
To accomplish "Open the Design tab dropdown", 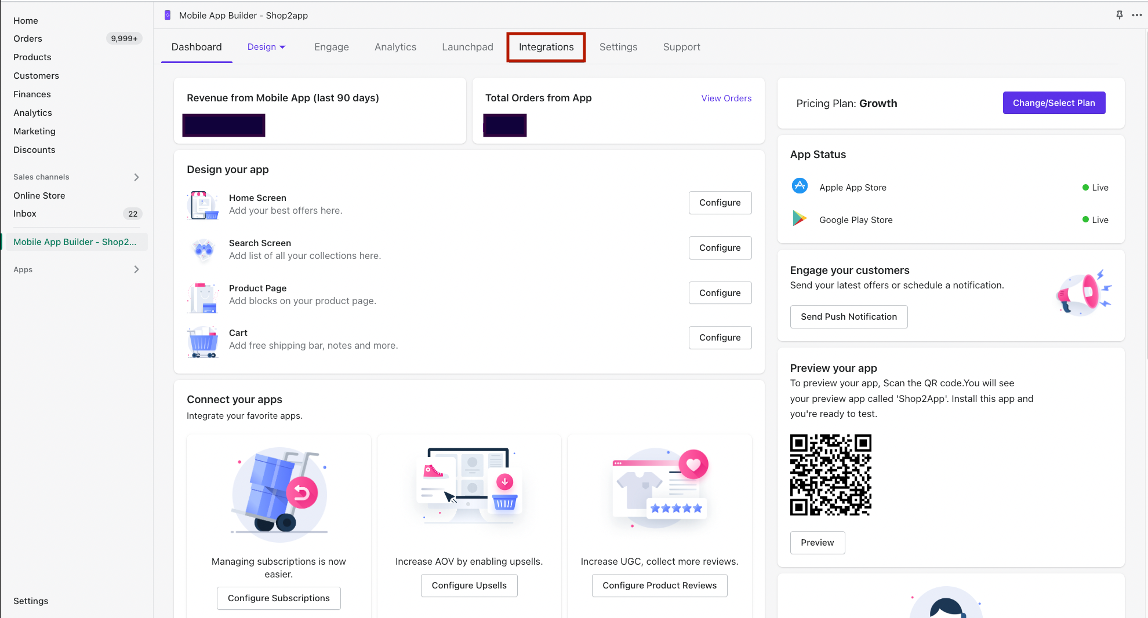I will tap(267, 47).
